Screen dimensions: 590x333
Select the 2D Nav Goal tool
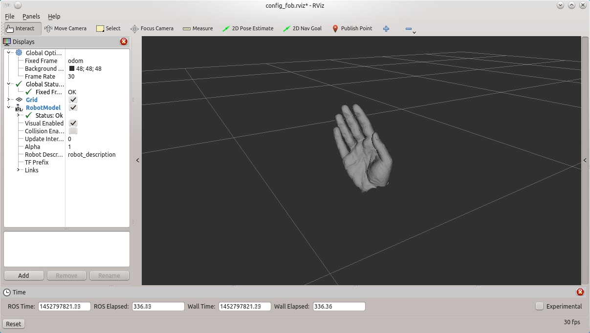[302, 28]
